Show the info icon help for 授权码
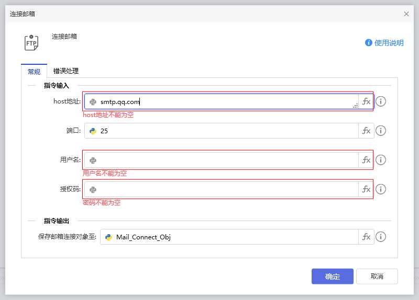Viewport: 419px width, 300px height. [x=381, y=189]
